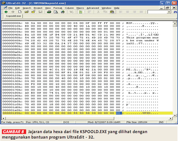Click the DOS format status bar entry

66,122
